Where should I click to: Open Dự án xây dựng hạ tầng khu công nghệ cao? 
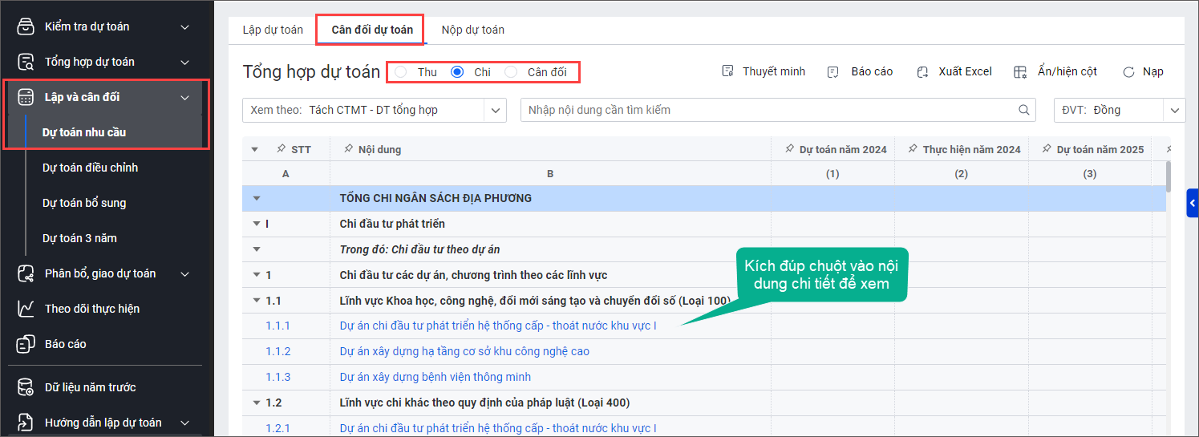click(x=464, y=351)
